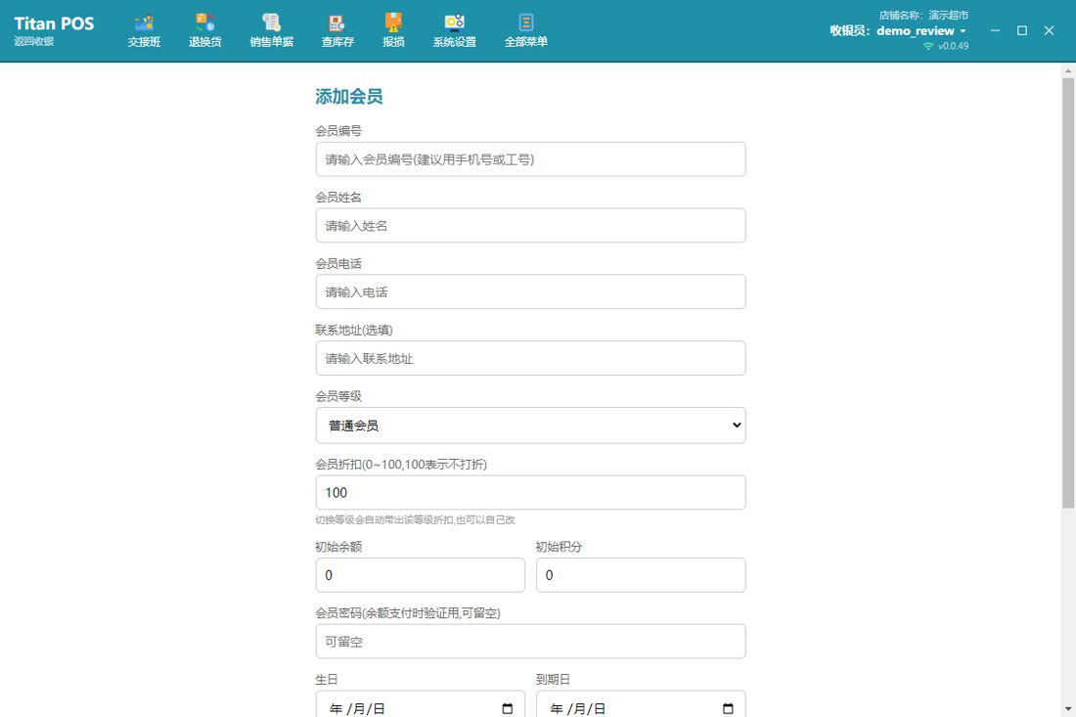Minimize the Titan POS window
Screen dimensions: 1076x717
click(995, 31)
